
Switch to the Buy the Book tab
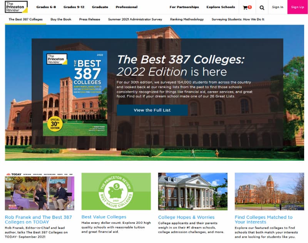click(61, 19)
